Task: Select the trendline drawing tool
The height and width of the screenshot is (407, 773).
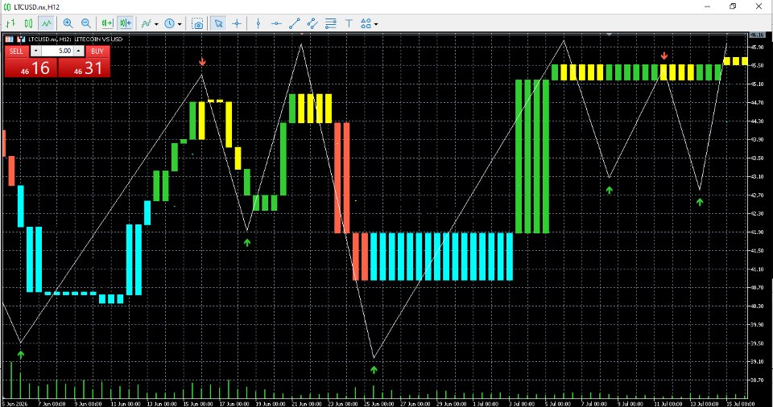Action: 295,23
